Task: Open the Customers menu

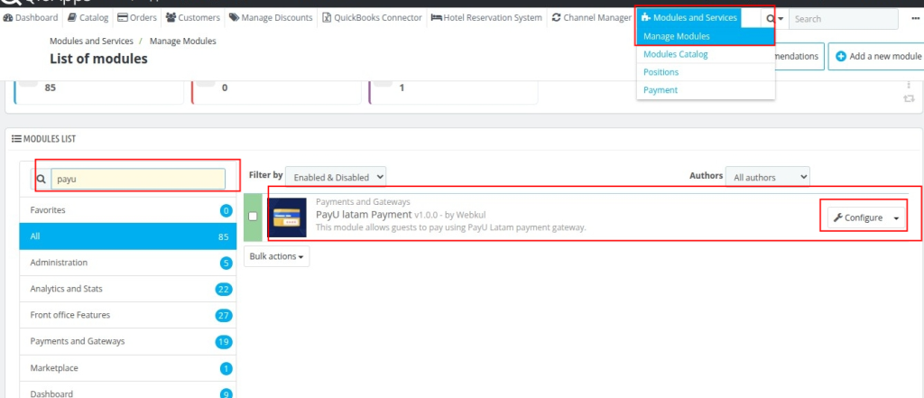Action: click(x=193, y=18)
